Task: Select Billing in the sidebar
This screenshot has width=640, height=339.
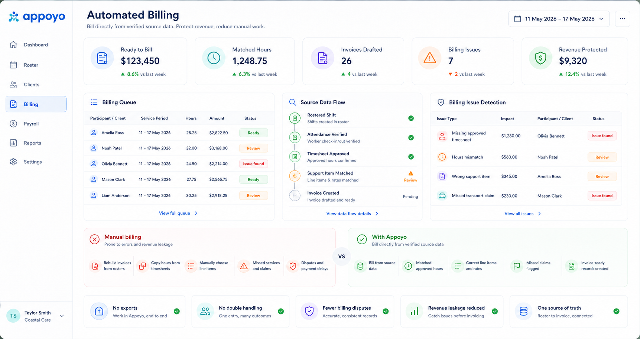Action: (36, 104)
